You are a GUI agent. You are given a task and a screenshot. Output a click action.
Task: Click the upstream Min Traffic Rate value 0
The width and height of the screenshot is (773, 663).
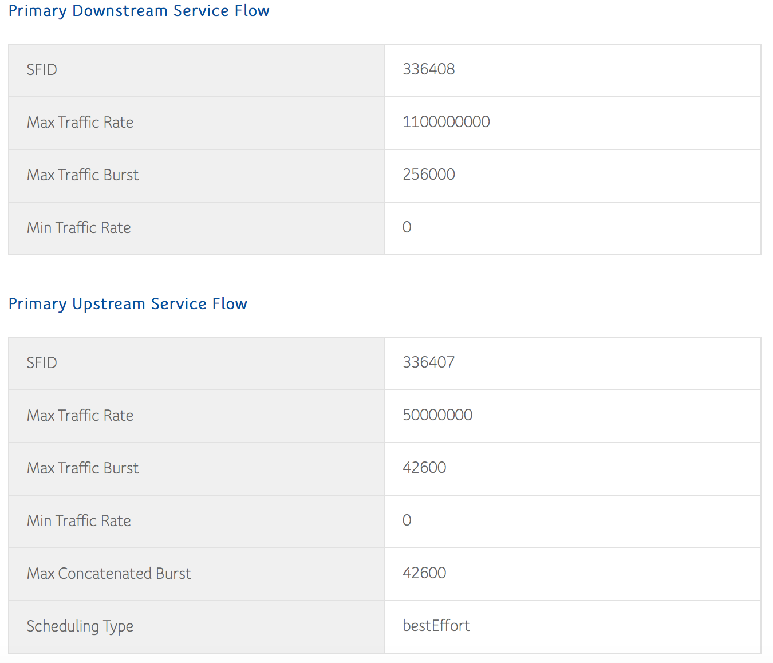(407, 520)
